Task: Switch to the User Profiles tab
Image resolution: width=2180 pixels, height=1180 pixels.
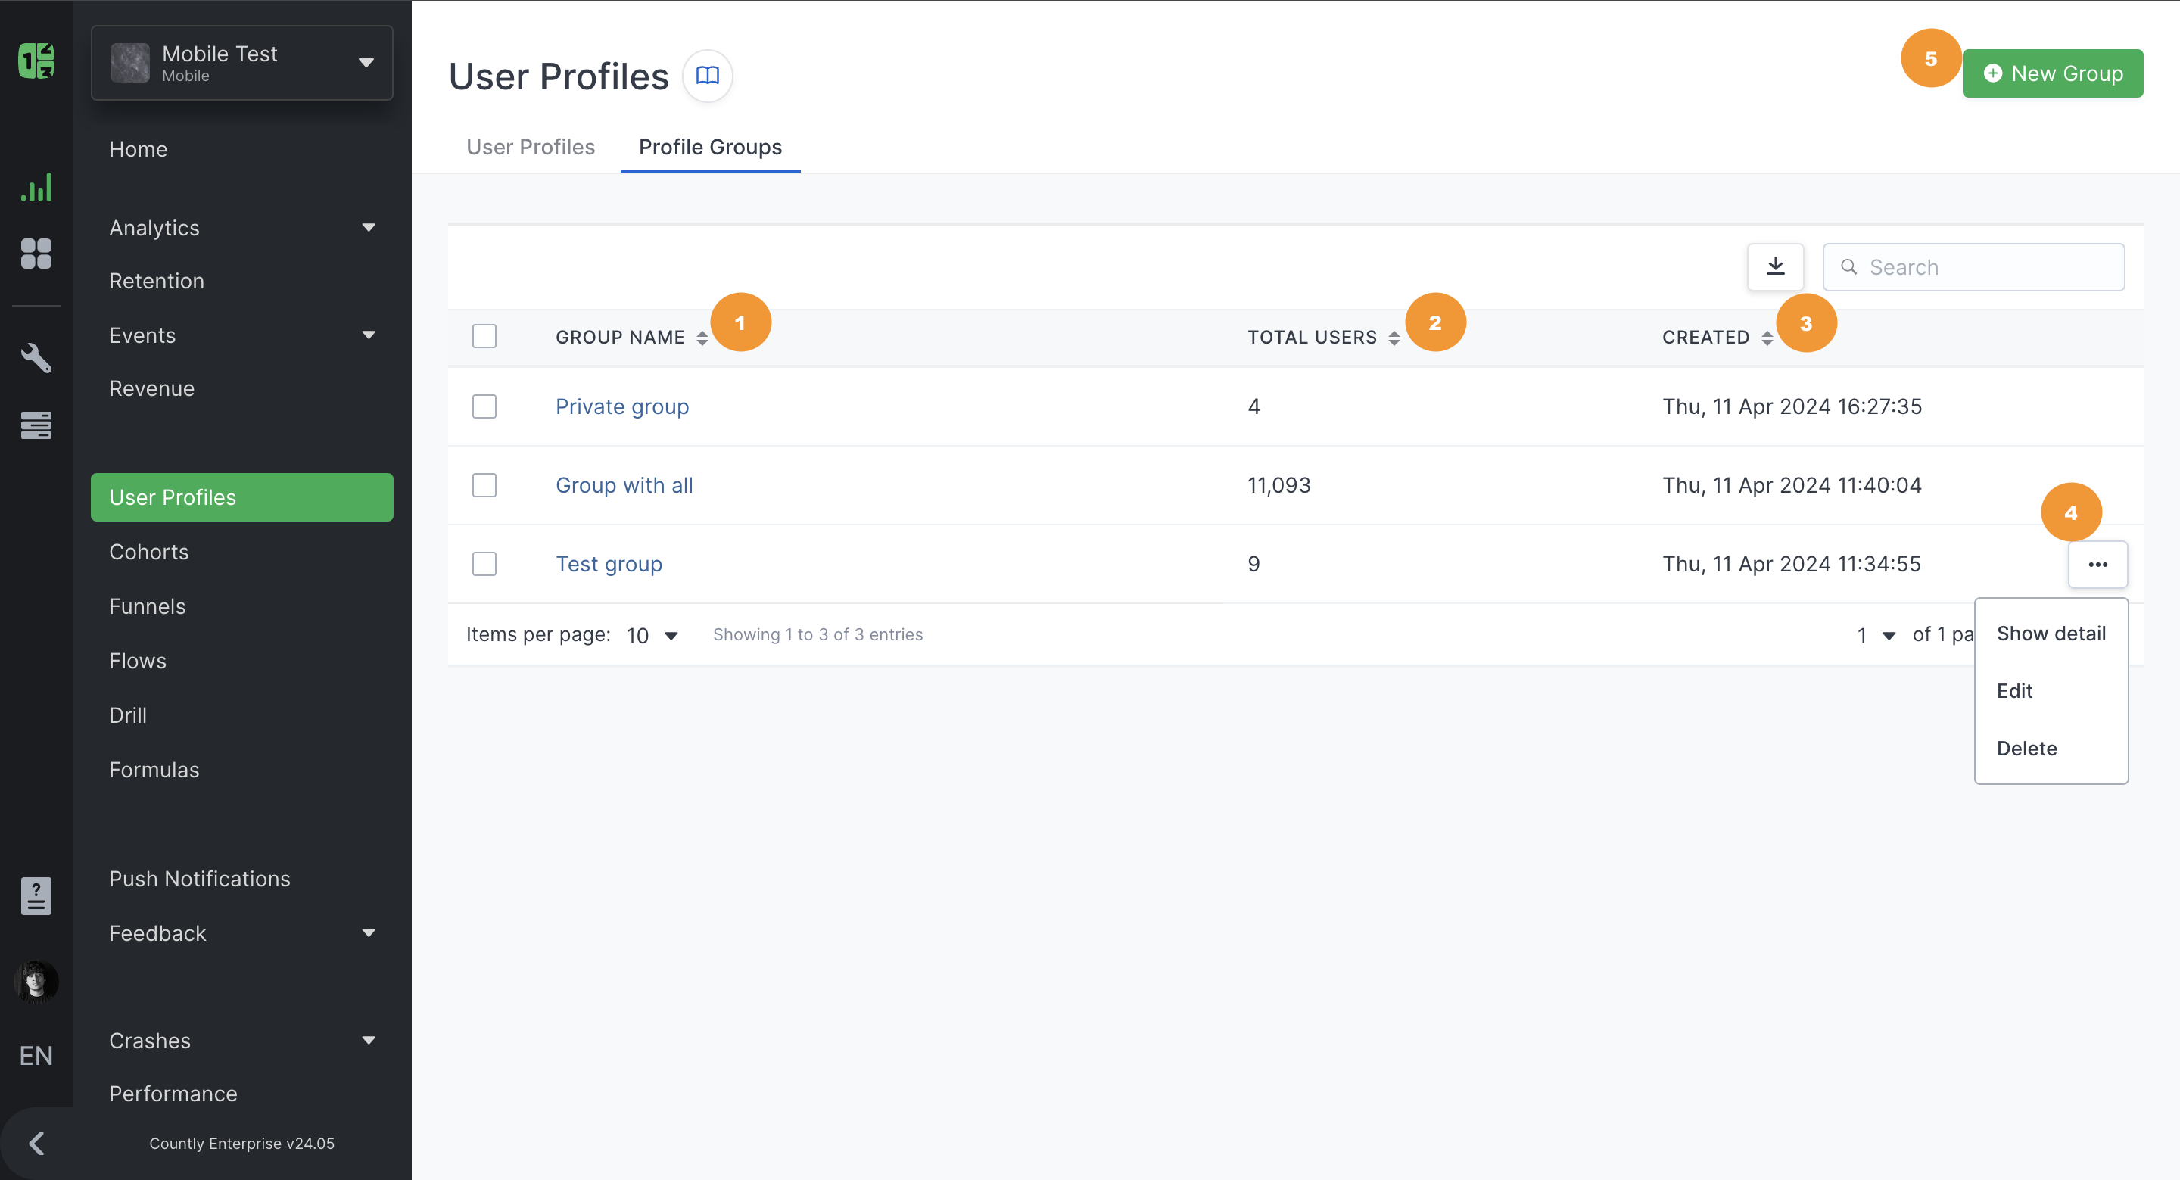Action: coord(531,148)
